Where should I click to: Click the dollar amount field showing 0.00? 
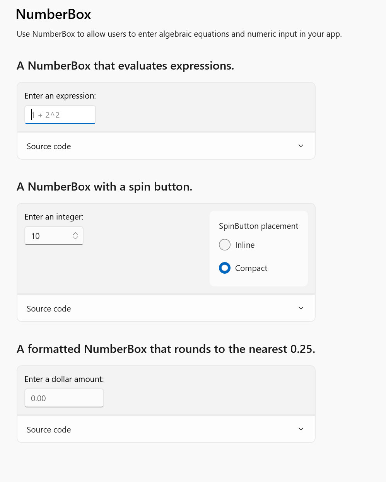64,398
